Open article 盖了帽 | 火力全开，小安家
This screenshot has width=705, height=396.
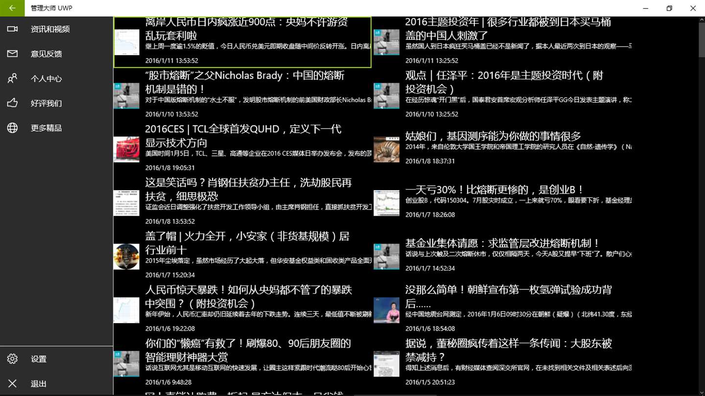coord(242,257)
